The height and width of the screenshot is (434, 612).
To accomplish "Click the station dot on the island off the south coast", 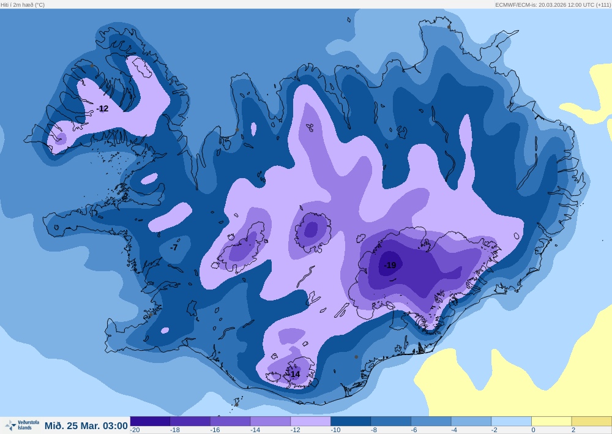I will (236, 405).
